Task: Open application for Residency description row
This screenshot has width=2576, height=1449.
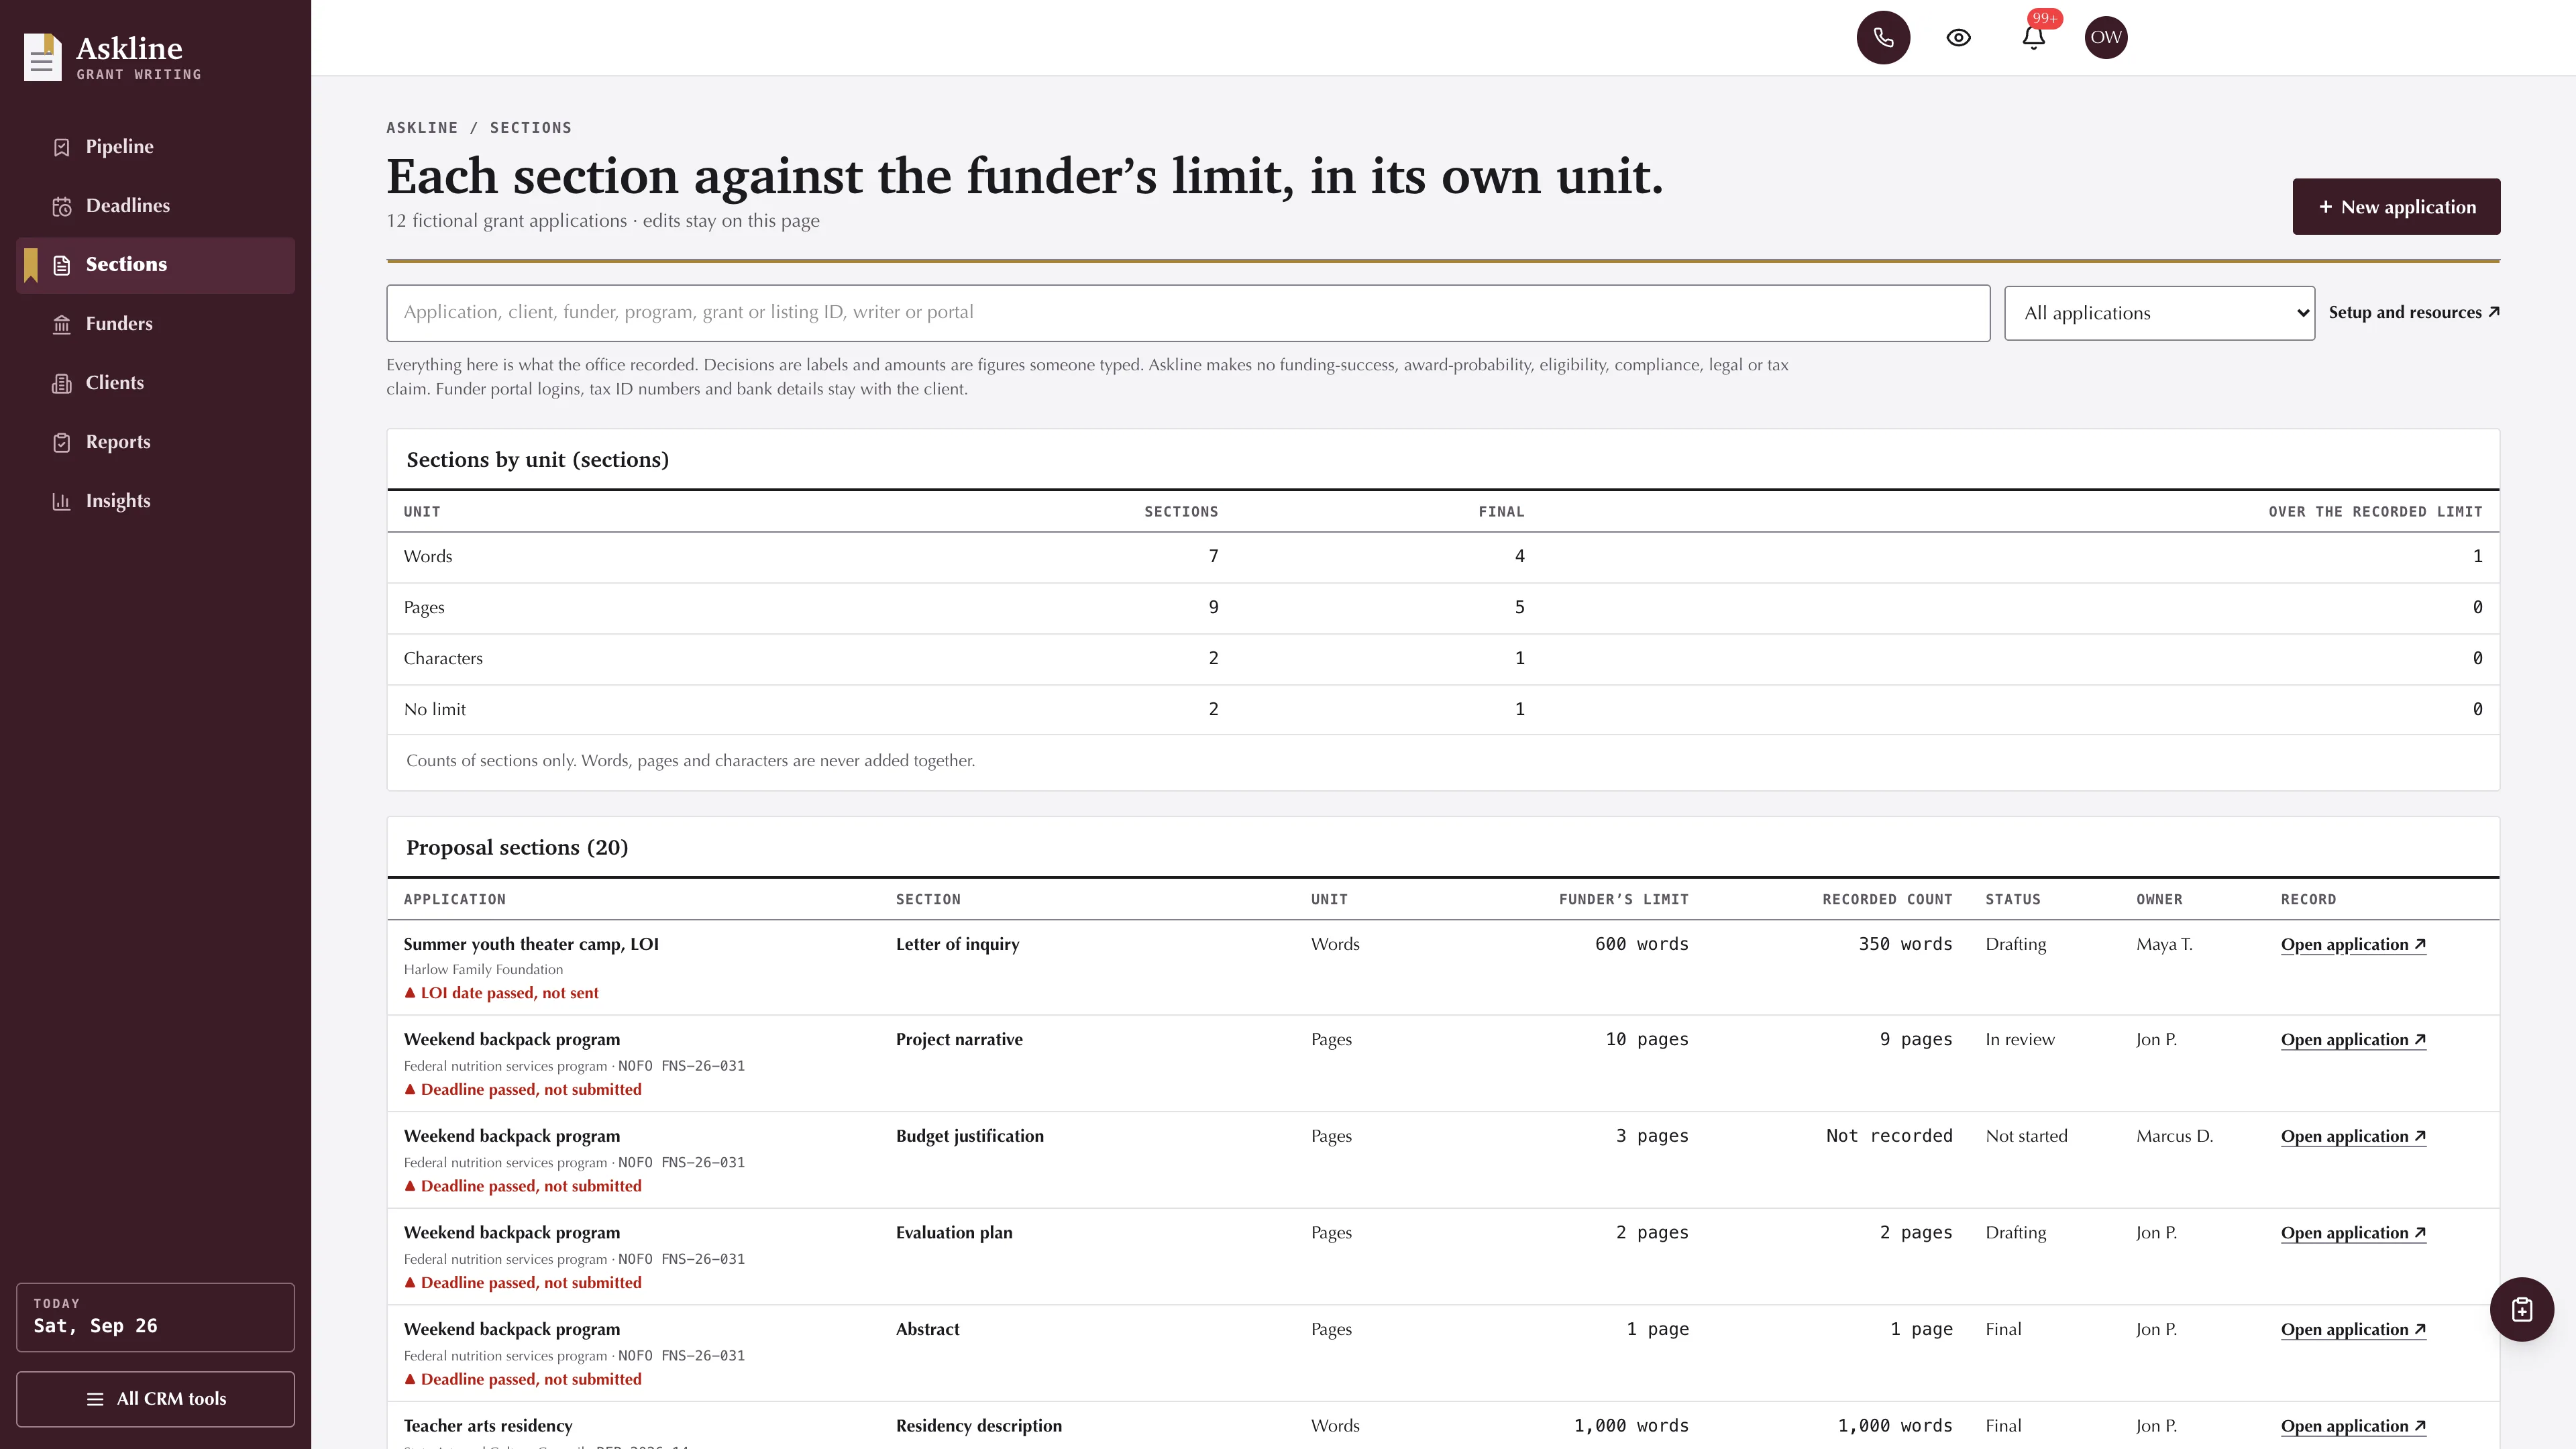Action: pyautogui.click(x=2353, y=1426)
